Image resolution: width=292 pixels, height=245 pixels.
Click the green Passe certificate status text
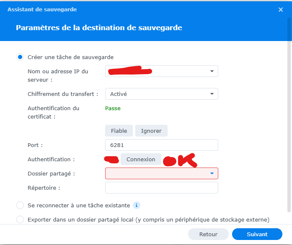point(113,108)
